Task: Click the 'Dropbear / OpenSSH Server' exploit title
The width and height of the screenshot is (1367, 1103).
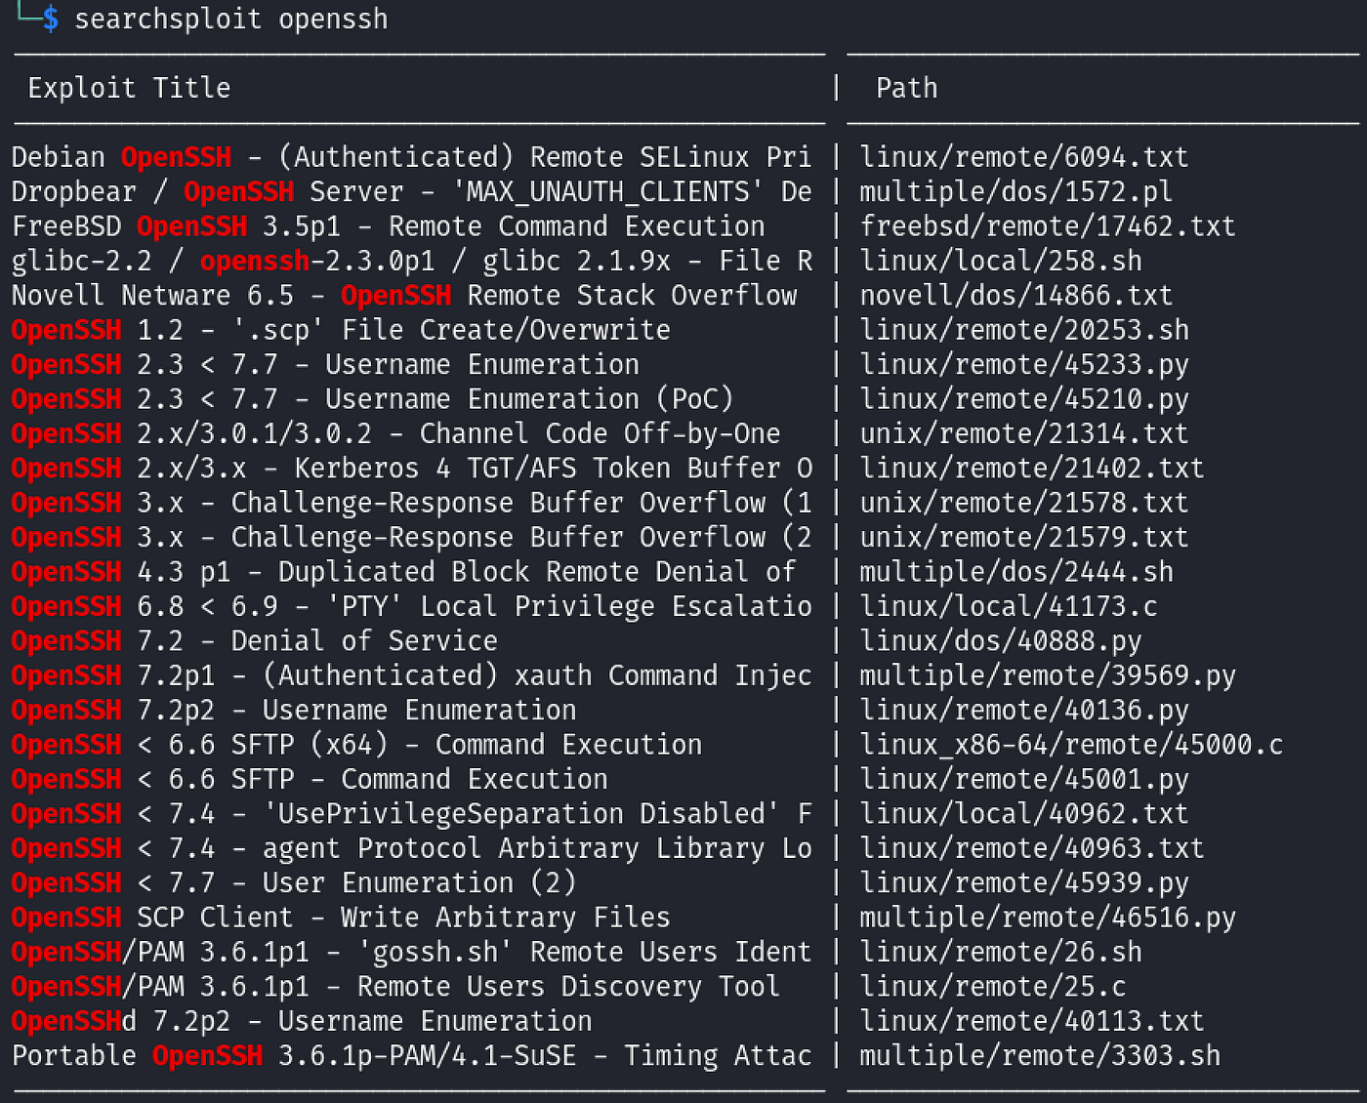Action: (411, 191)
